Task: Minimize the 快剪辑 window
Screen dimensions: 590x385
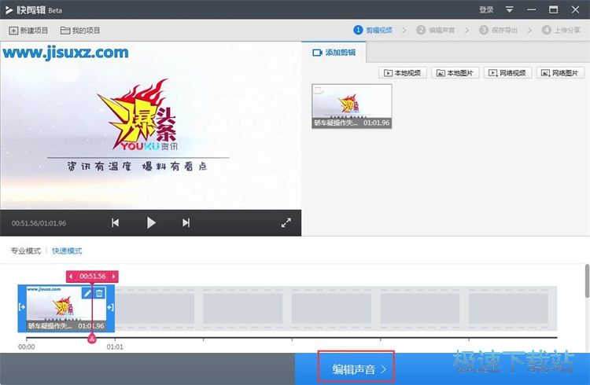Action: (x=531, y=9)
